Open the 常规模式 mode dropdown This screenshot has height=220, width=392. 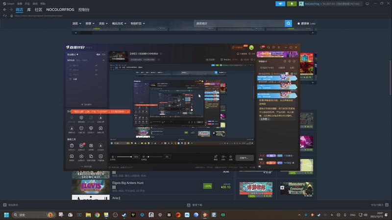[x=73, y=54]
